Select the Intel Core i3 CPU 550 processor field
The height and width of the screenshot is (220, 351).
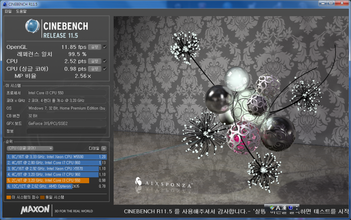(x=67, y=93)
